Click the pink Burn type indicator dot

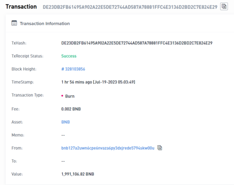[x=62, y=96]
